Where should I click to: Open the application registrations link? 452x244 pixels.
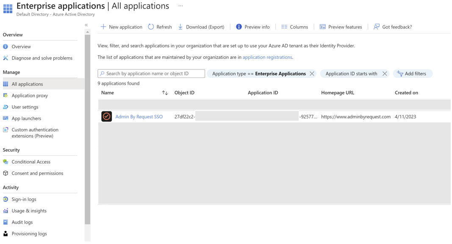click(x=267, y=57)
